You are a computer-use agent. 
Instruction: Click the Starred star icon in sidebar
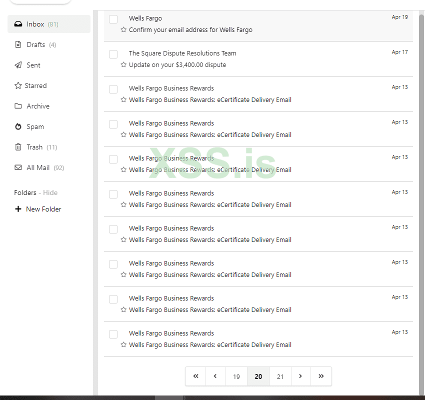[x=18, y=85]
